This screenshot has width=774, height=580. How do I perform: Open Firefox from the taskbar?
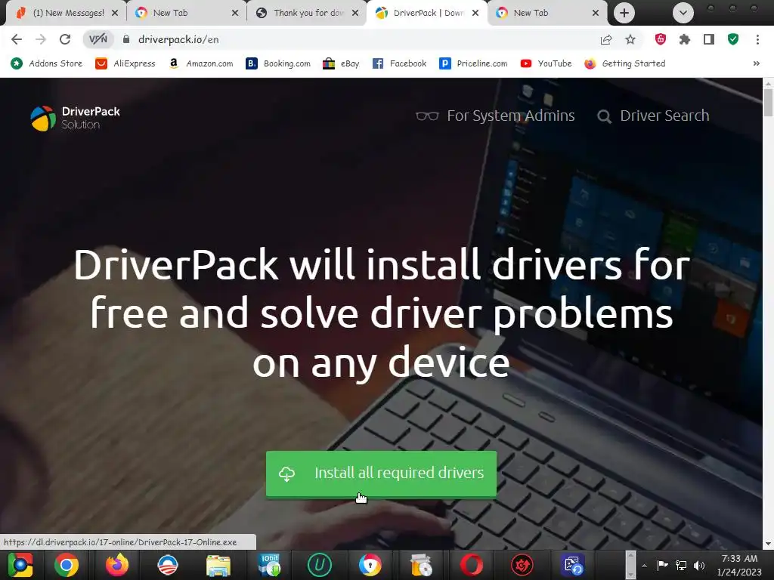[x=117, y=565]
